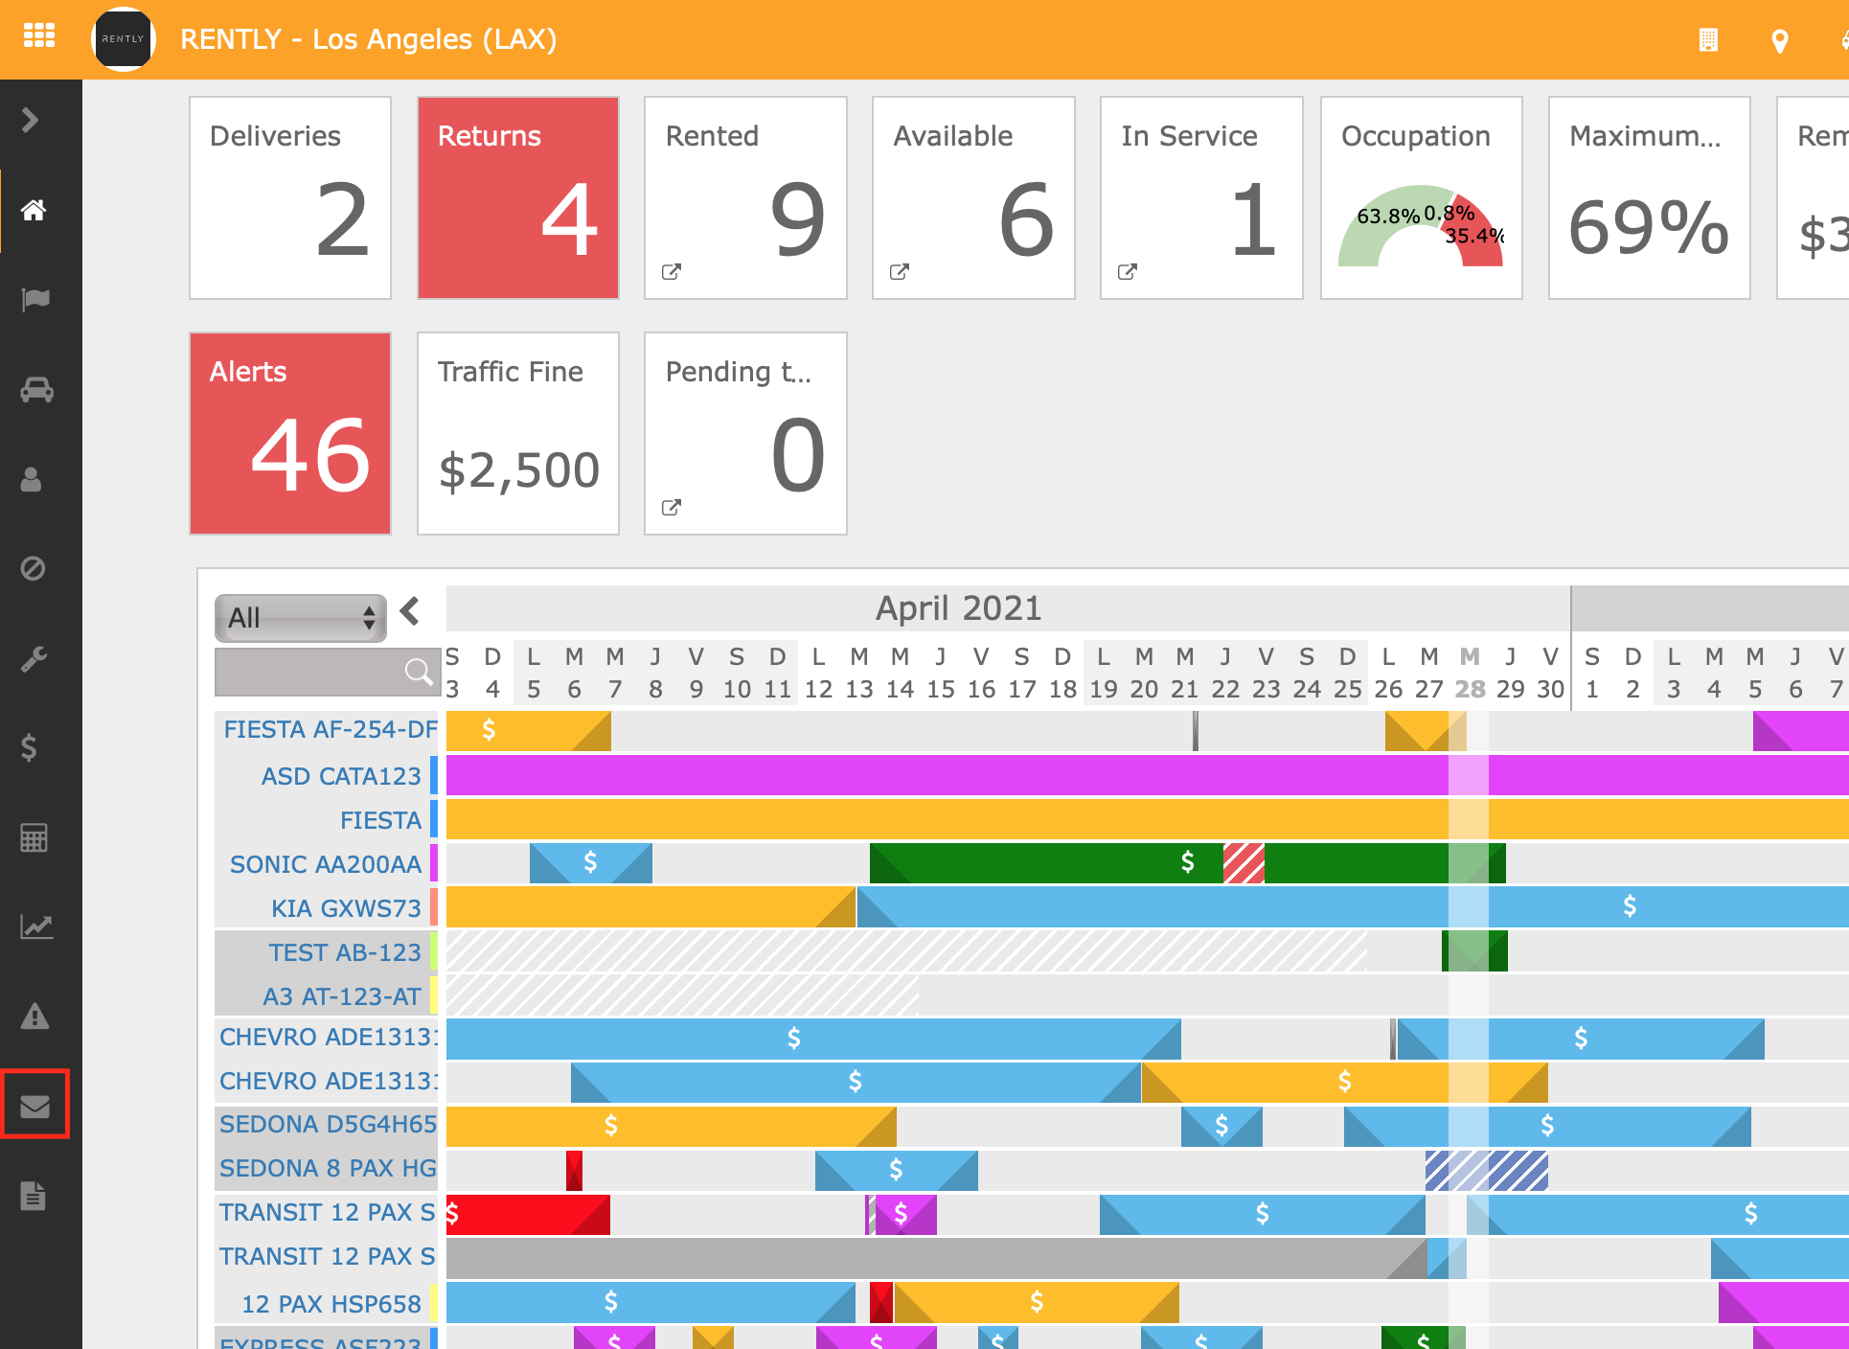Viewport: 1849px width, 1349px height.
Task: Open the Deliveries card
Action: (290, 197)
